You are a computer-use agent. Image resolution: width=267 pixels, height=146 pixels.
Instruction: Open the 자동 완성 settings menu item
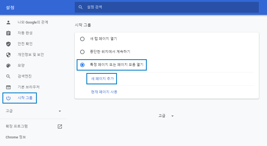pos(25,33)
